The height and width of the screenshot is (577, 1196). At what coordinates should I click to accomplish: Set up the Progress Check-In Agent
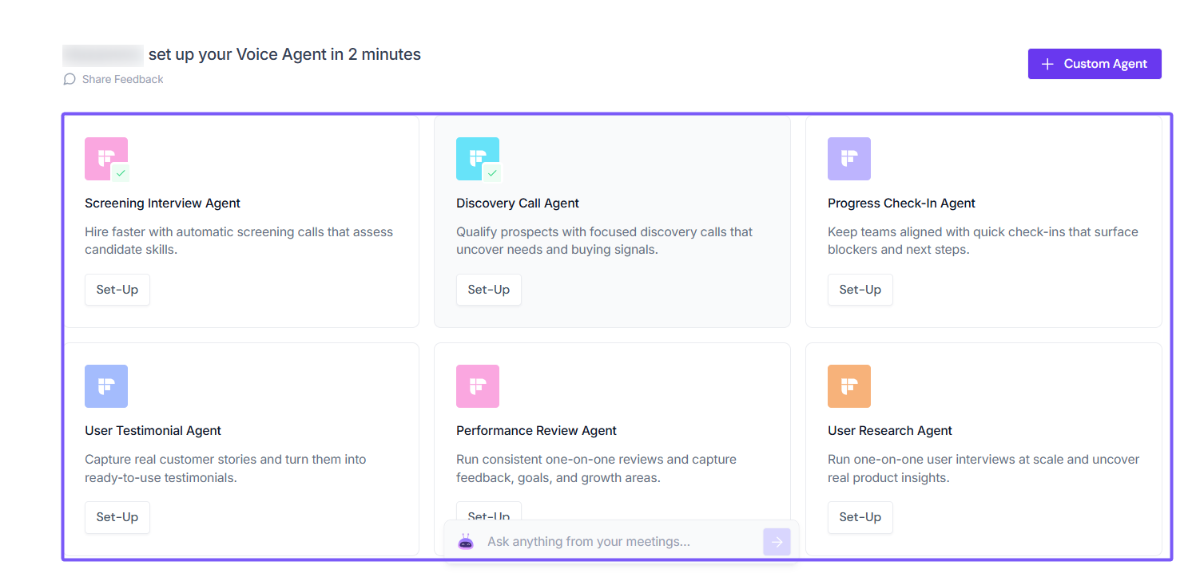(860, 290)
